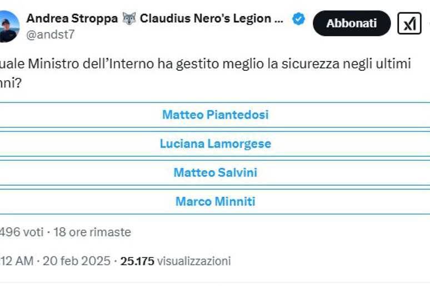Open Andrea Stroppa's profile avatar
Screen dimensions: 430x286
pyautogui.click(x=9, y=27)
